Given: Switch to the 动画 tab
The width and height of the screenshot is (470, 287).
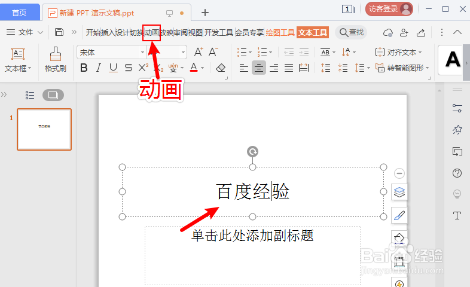Looking at the screenshot, I should pos(152,32).
